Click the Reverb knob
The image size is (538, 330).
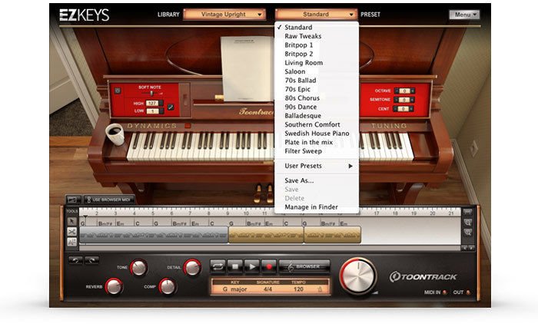click(114, 286)
